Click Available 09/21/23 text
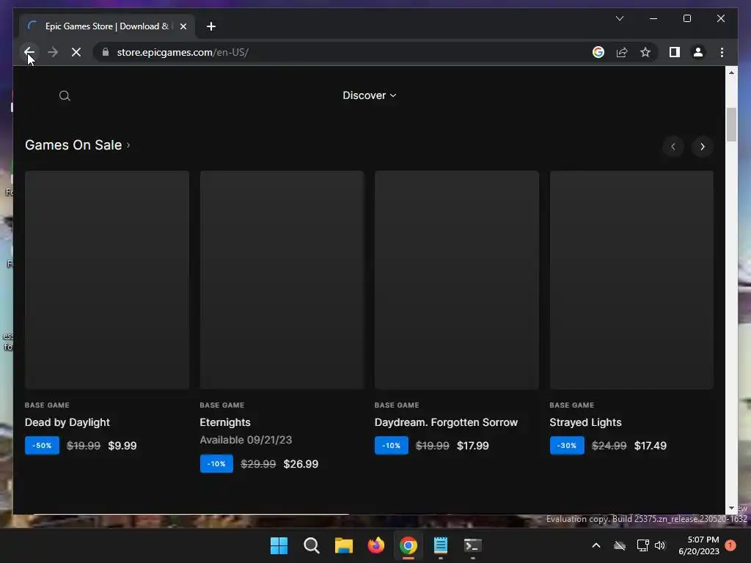The width and height of the screenshot is (751, 563). click(x=246, y=440)
